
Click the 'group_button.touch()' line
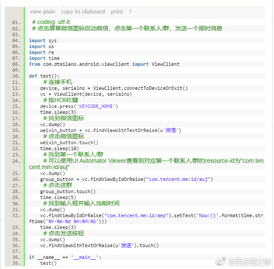tap(68, 192)
